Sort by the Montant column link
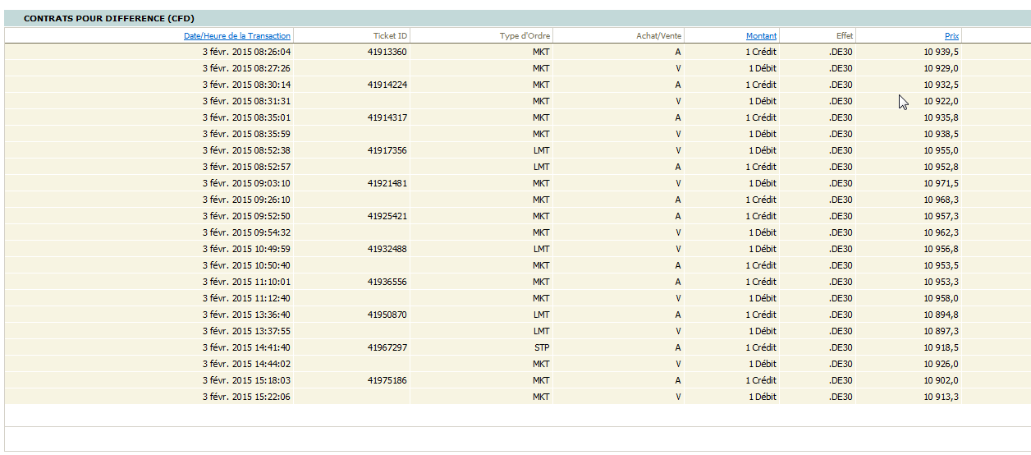 761,35
